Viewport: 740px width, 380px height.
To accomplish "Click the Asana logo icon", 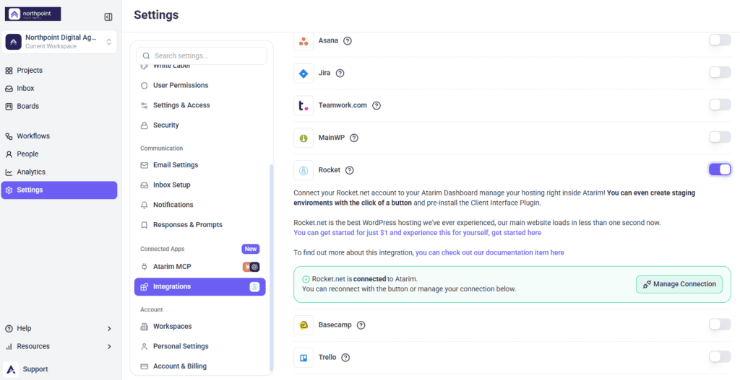I will [304, 40].
